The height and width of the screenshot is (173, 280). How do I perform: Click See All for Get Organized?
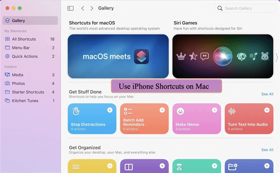pos(267,150)
